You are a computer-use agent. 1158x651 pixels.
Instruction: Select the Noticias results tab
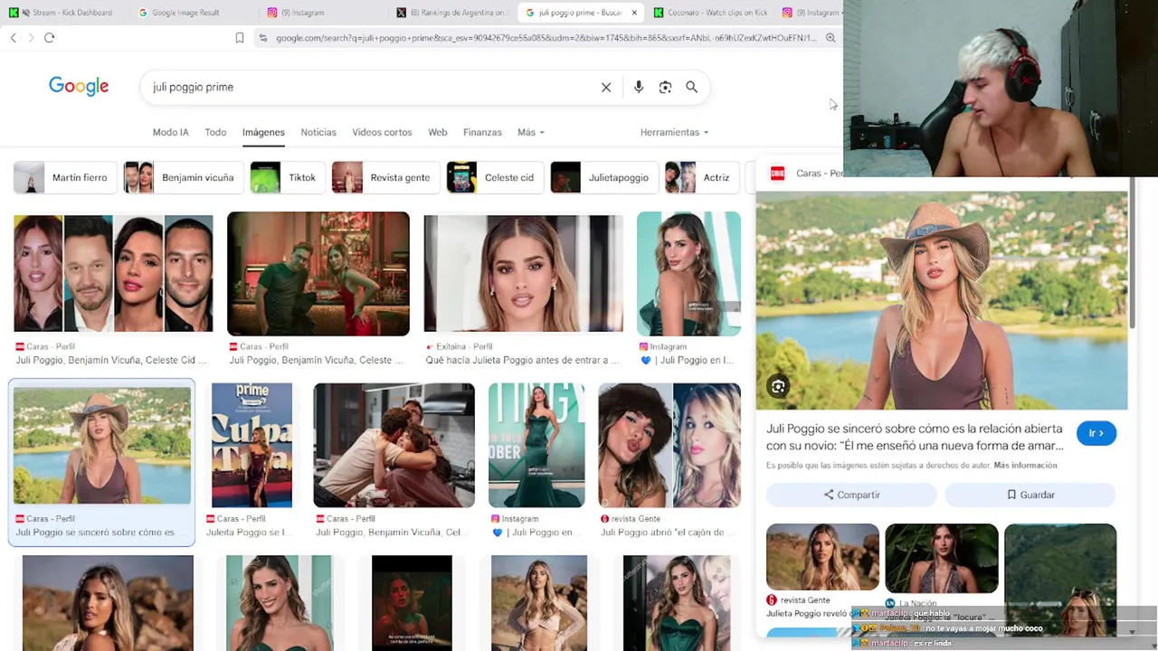318,132
